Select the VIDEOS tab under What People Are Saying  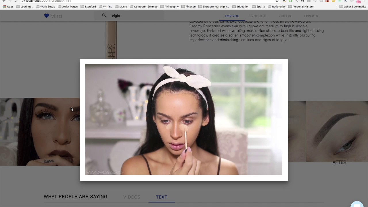[x=132, y=197]
